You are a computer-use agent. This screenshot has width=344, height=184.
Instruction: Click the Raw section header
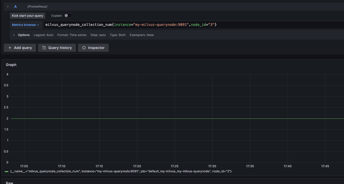coord(9,182)
